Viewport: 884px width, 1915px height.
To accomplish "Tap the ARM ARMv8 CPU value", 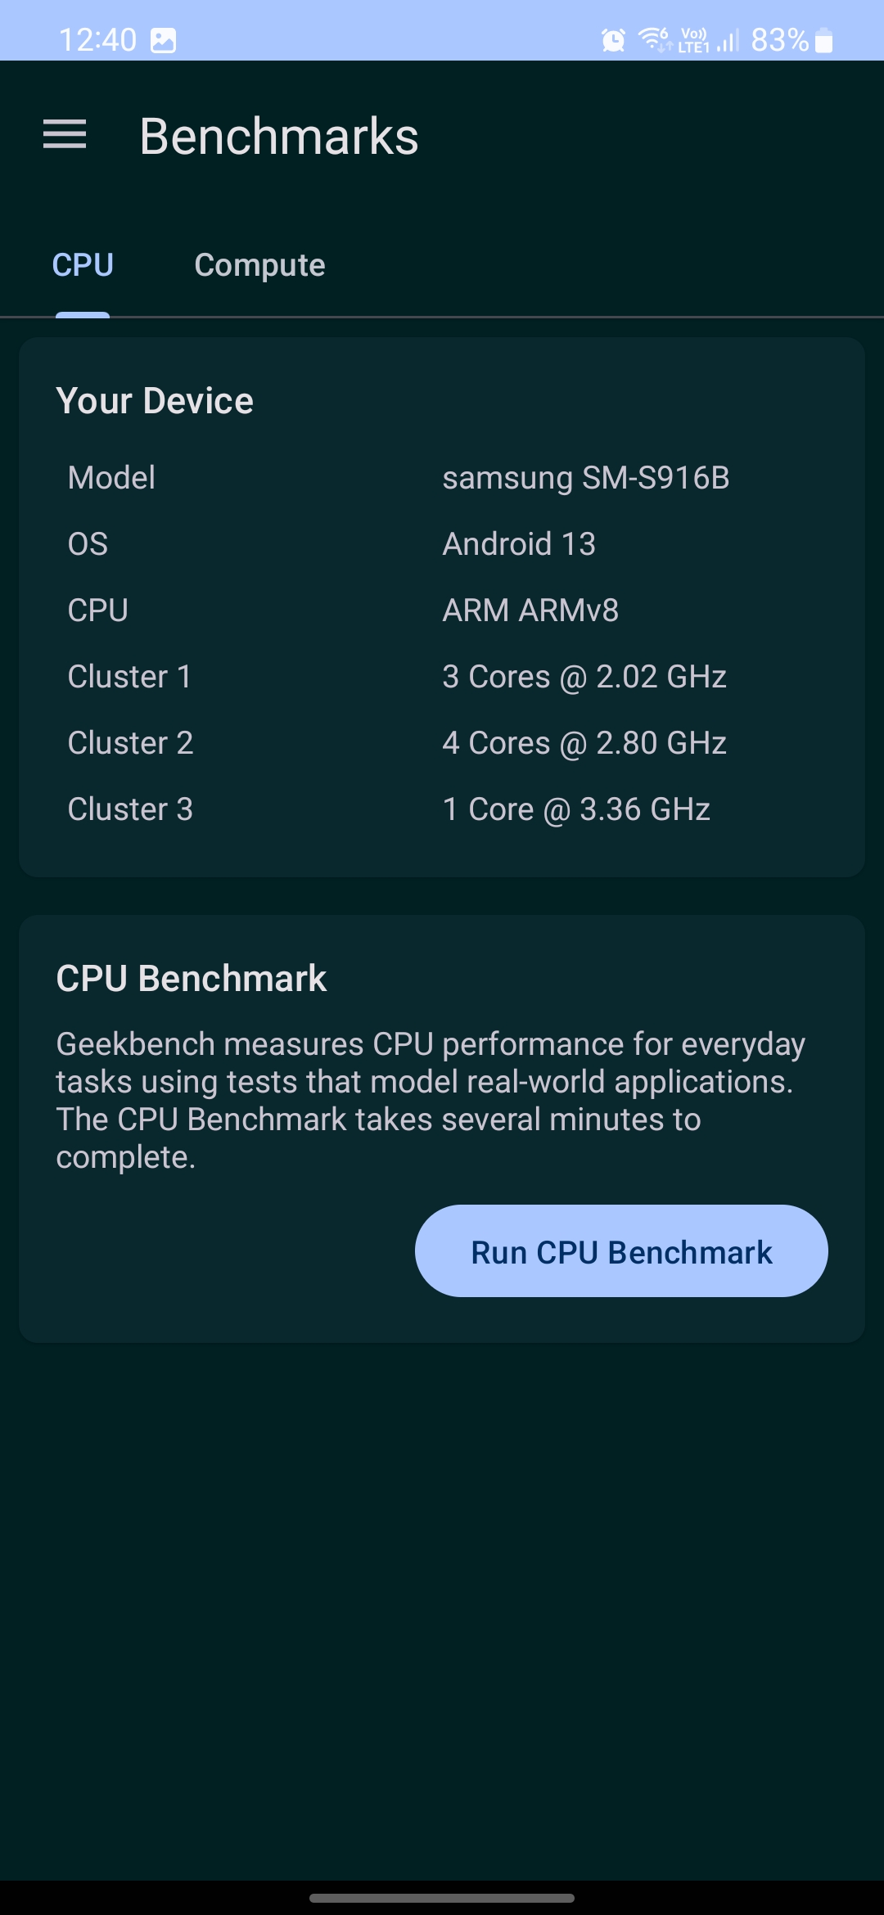I will tap(530, 611).
